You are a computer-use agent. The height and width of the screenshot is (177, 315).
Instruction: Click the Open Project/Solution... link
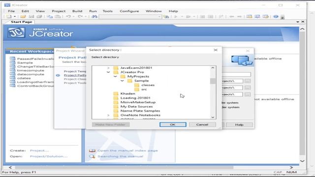pyautogui.click(x=49, y=156)
